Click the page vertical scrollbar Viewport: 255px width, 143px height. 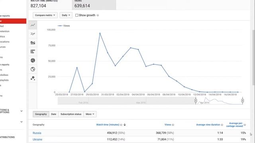tap(253, 58)
